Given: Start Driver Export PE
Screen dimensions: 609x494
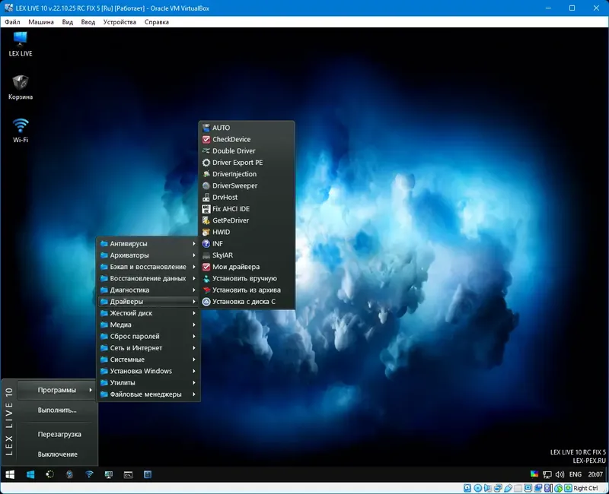Looking at the screenshot, I should (247, 163).
